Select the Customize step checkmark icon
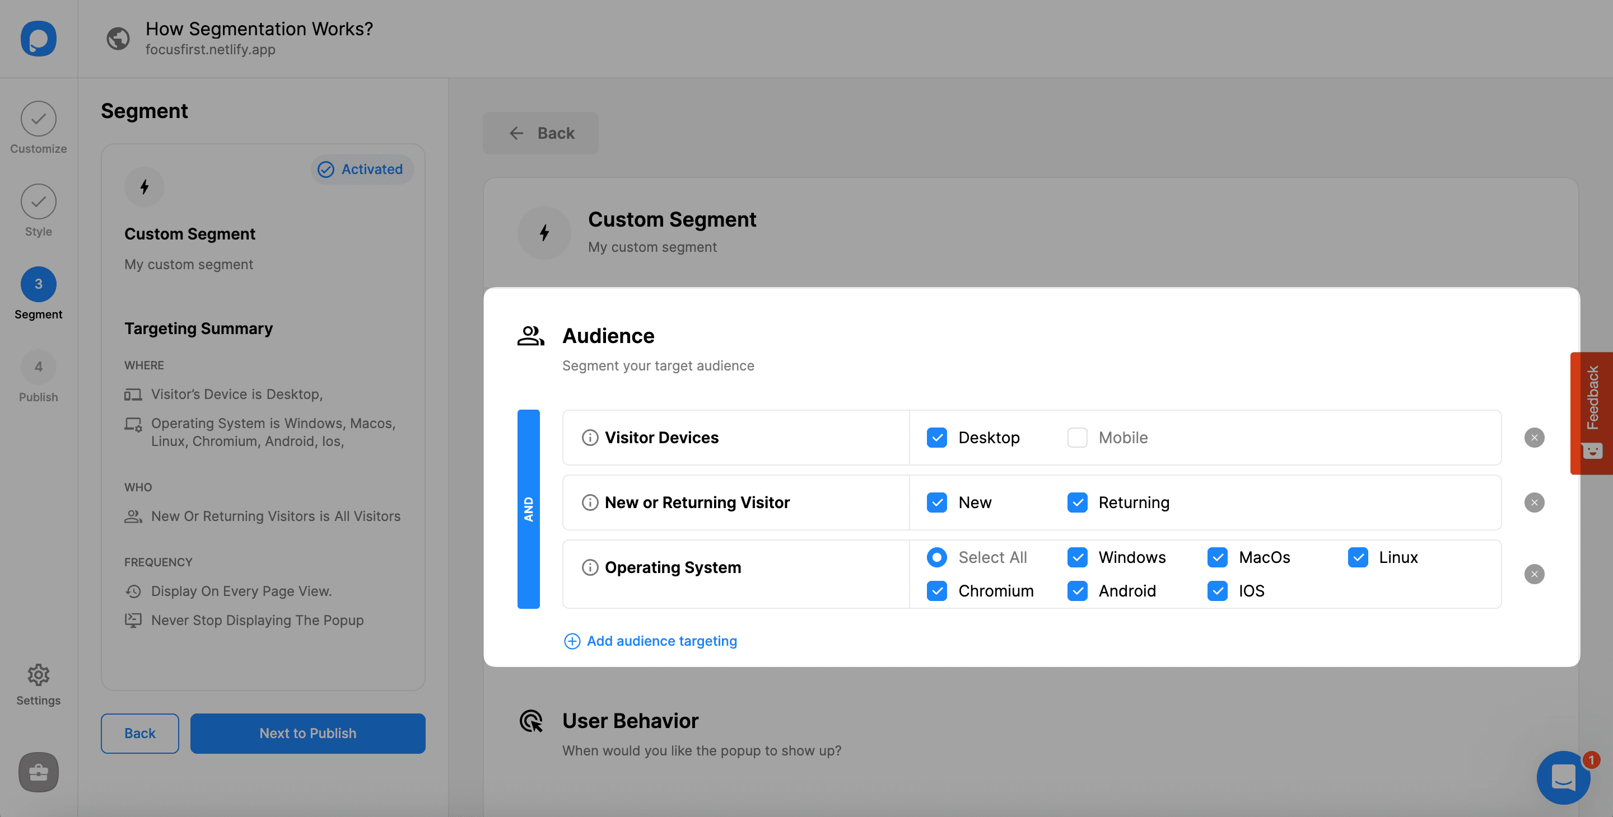Image resolution: width=1613 pixels, height=817 pixels. coord(38,118)
